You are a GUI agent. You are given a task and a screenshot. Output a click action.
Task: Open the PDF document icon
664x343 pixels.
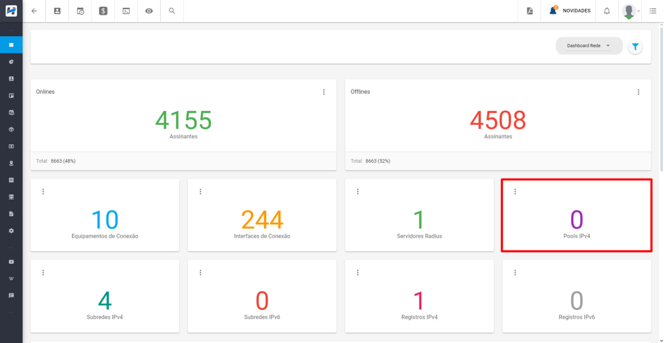[530, 11]
